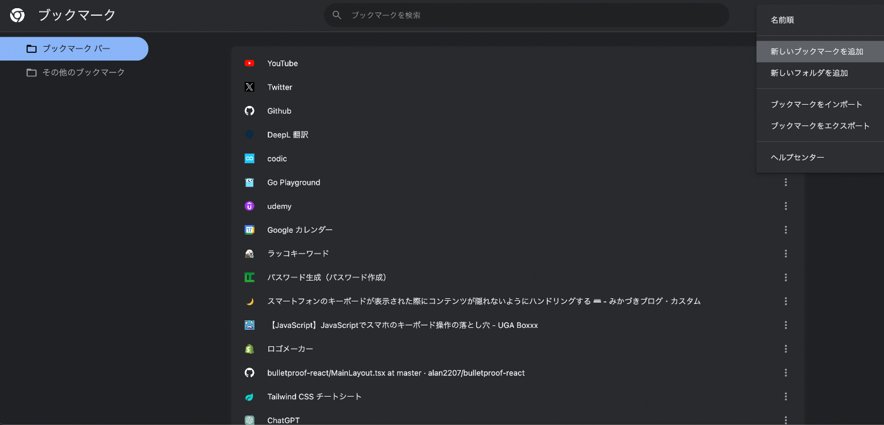The width and height of the screenshot is (884, 425).
Task: Select the パスワード生成（パスワード作成） title
Action: 326,277
